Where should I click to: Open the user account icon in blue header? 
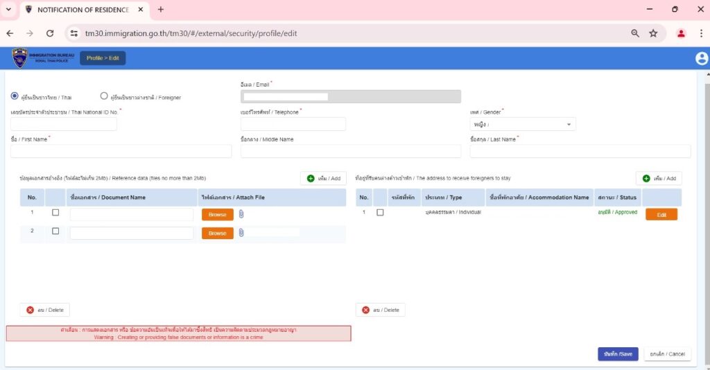[702, 58]
